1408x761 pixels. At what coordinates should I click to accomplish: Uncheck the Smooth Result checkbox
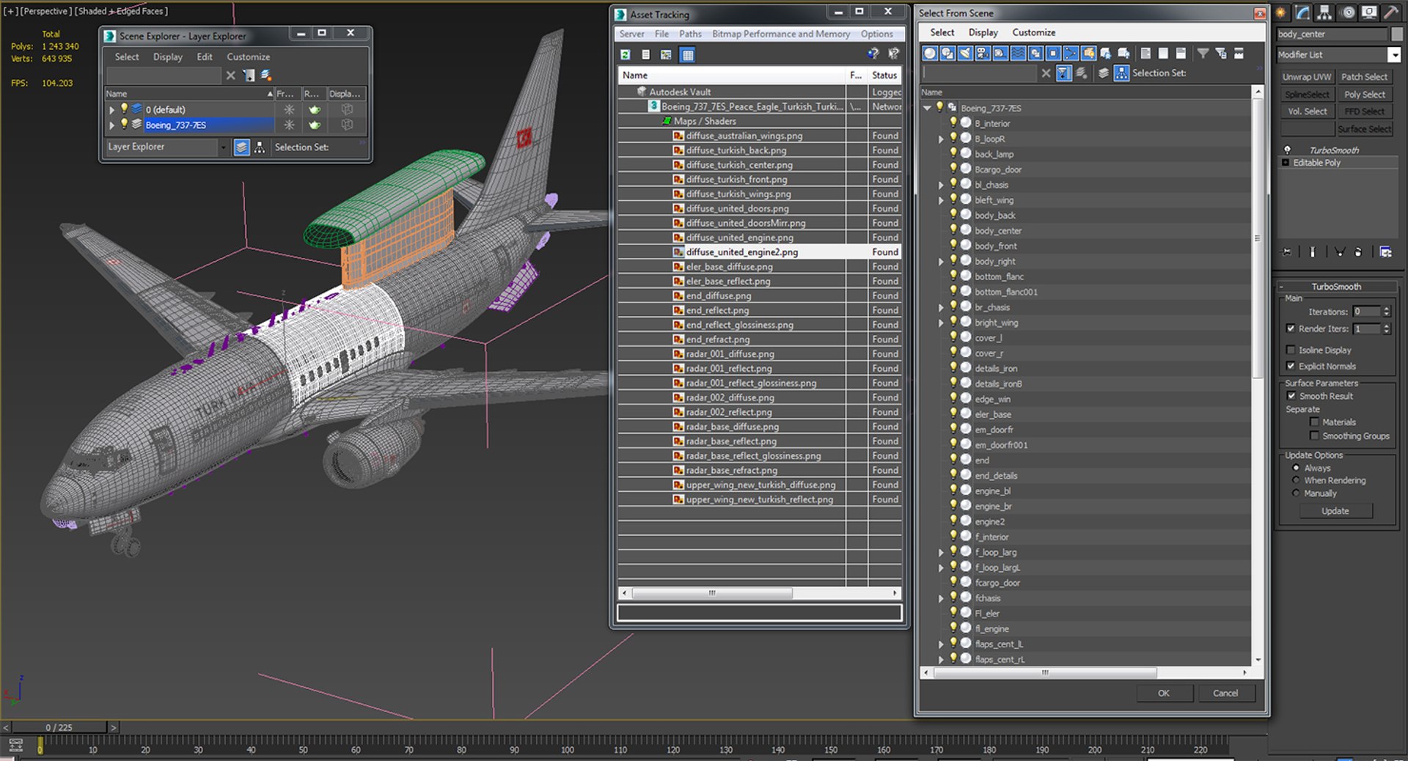(x=1291, y=396)
